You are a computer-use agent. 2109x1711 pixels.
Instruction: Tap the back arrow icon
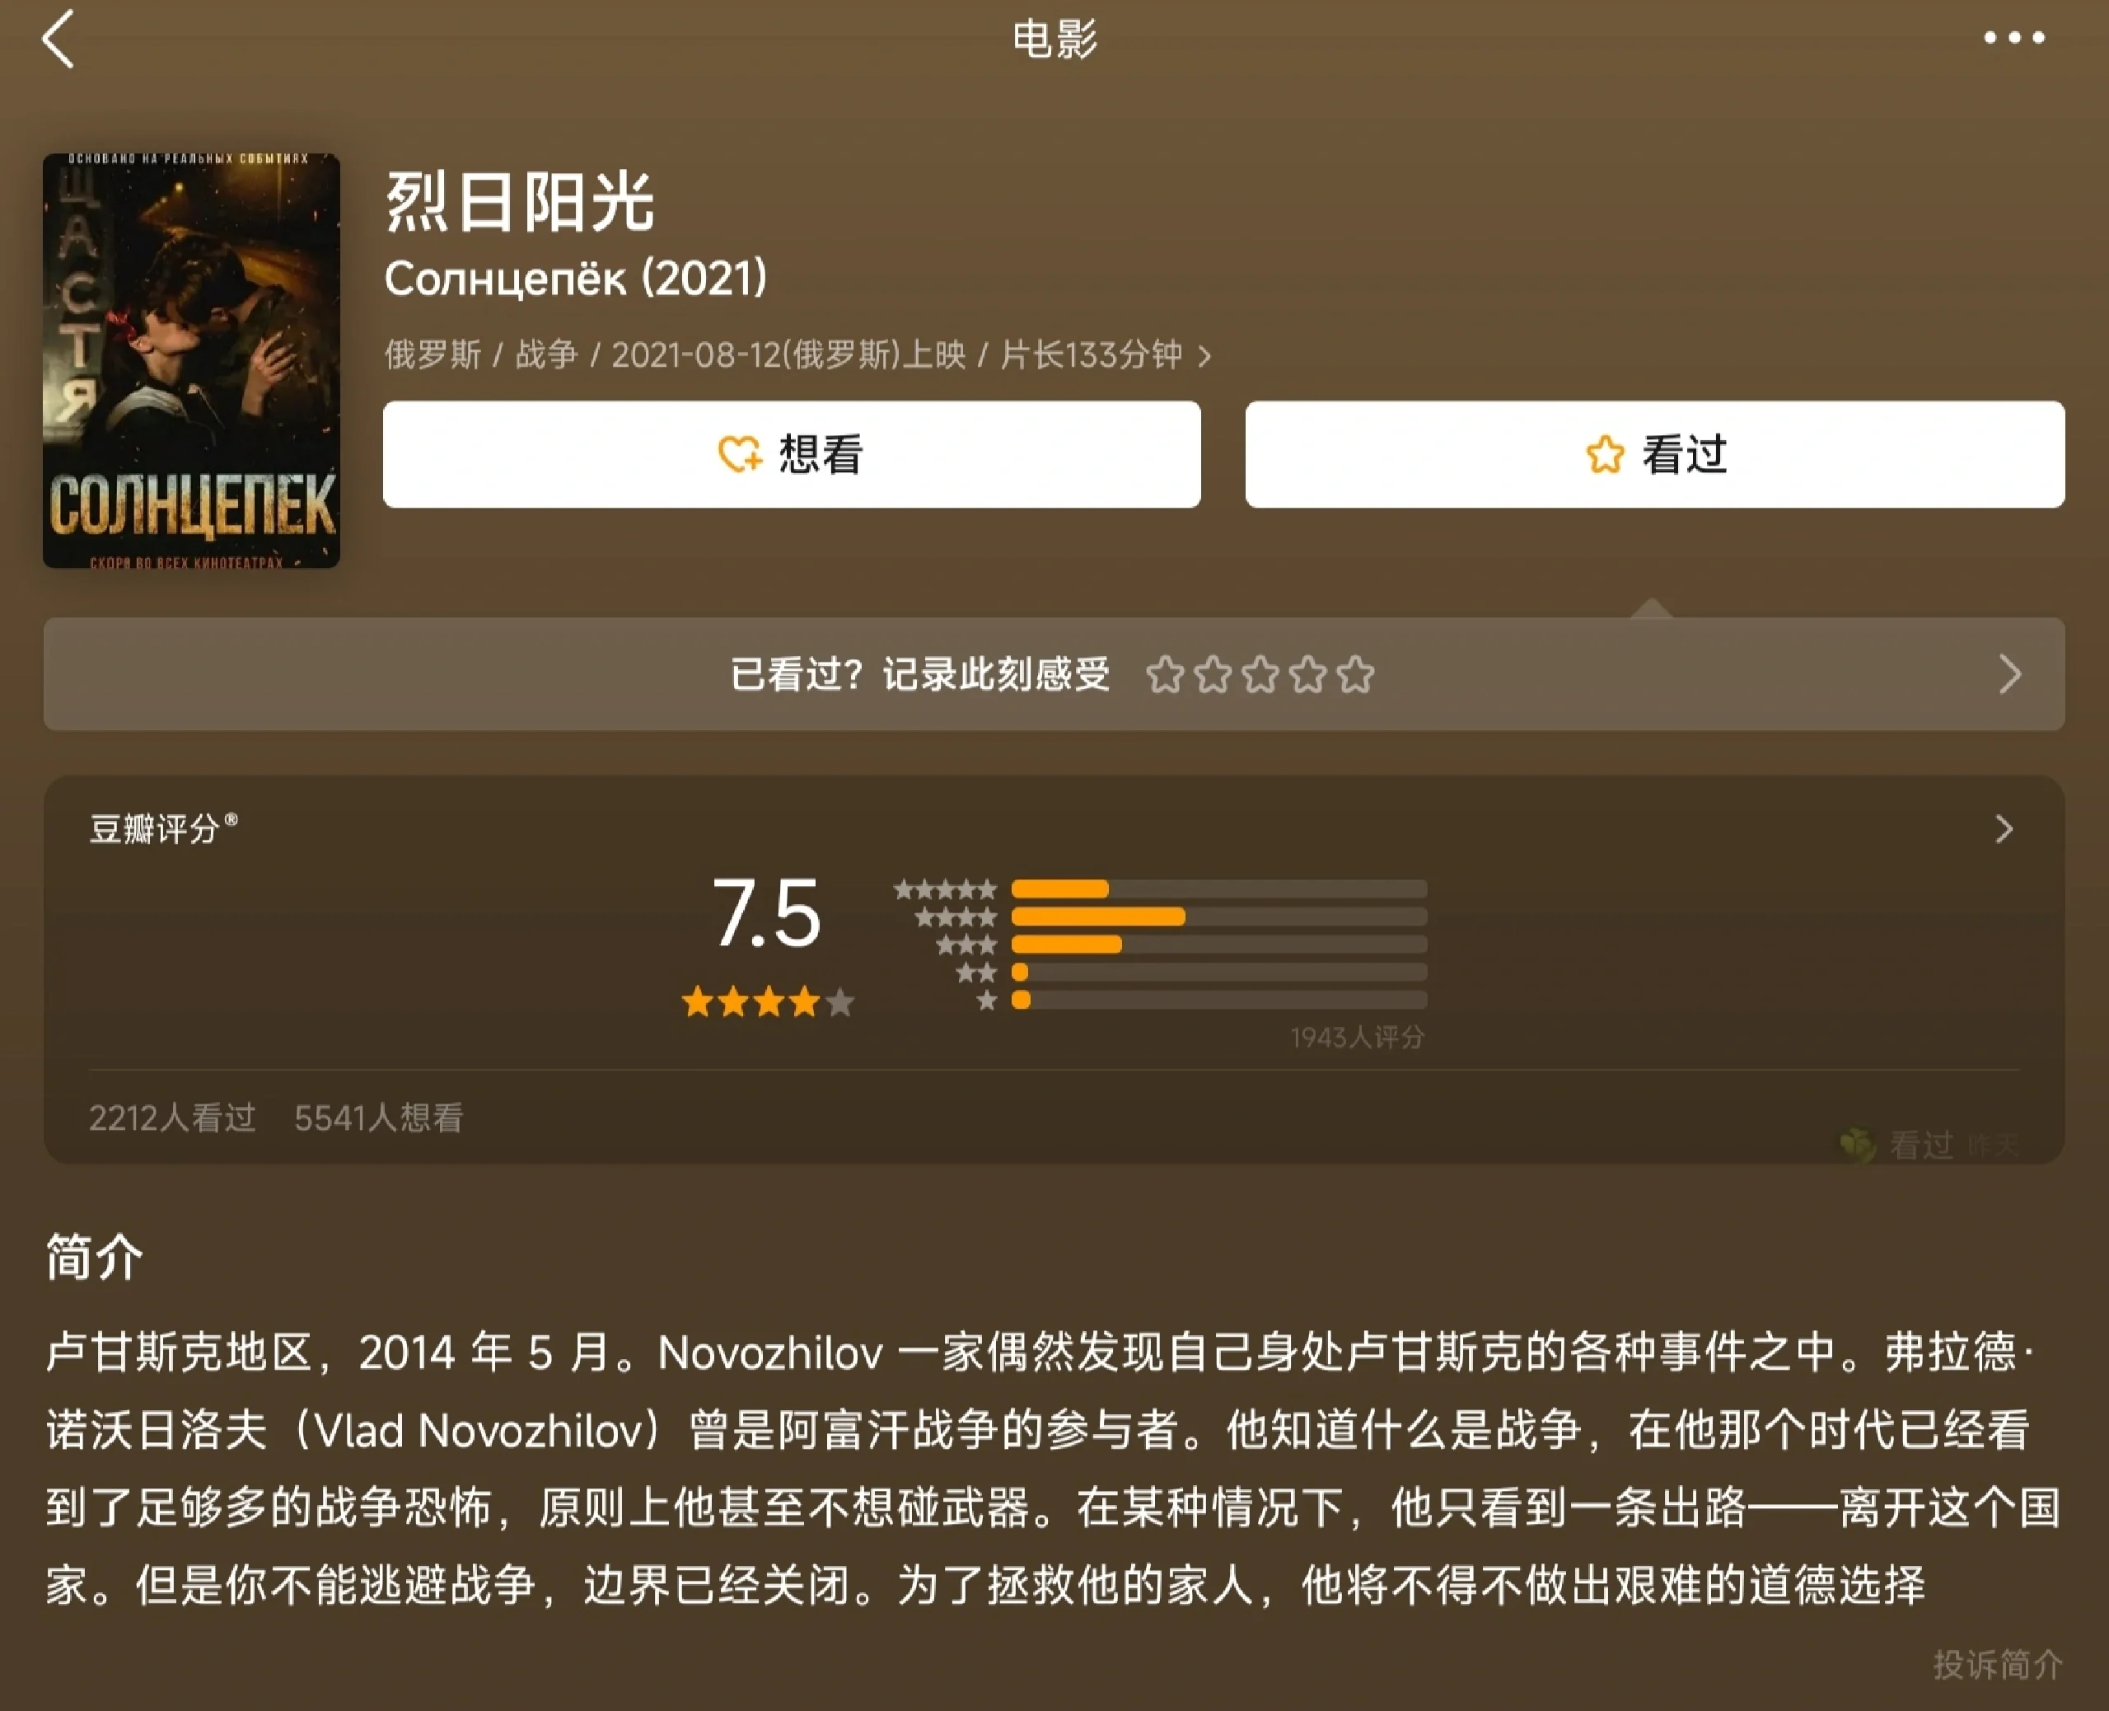[58, 39]
